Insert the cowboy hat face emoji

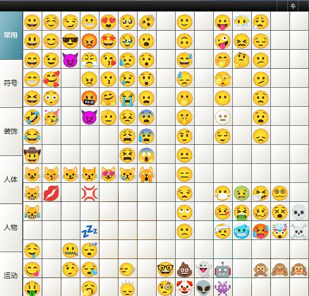32,155
